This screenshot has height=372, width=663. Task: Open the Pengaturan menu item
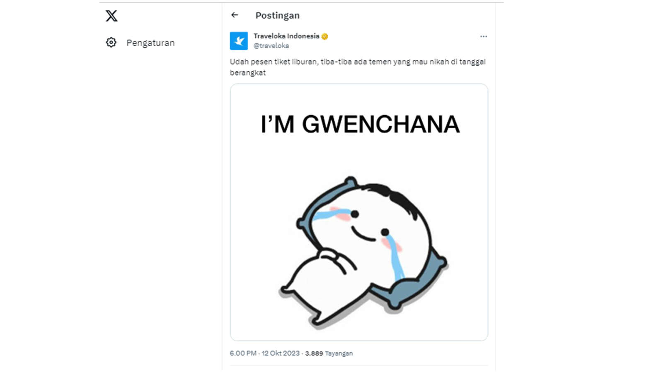tap(150, 43)
